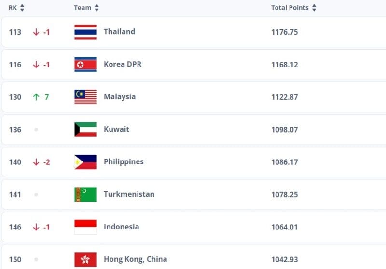Click Kuwait's total points 1098.07

[284, 129]
